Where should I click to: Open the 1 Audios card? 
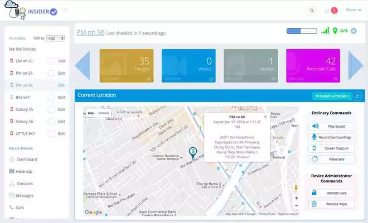coord(251,66)
